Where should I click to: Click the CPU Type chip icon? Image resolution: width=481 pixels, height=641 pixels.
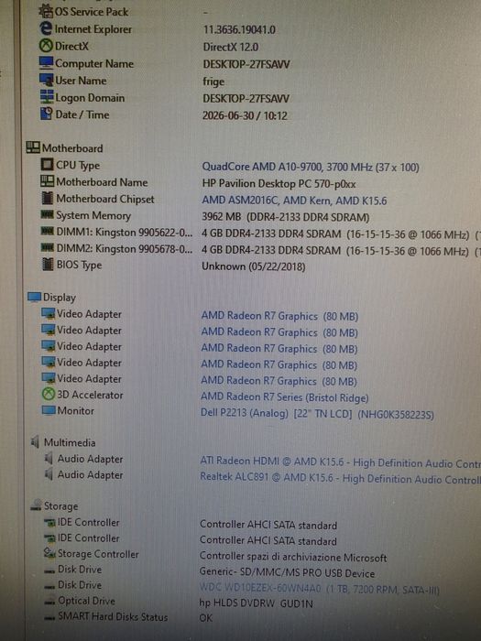47,164
